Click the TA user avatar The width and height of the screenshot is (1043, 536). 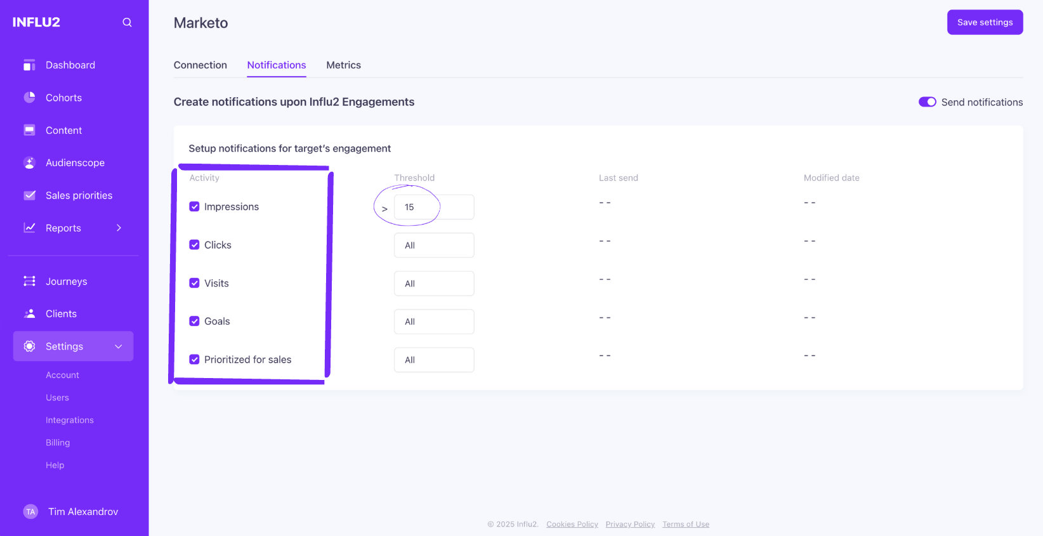30,512
